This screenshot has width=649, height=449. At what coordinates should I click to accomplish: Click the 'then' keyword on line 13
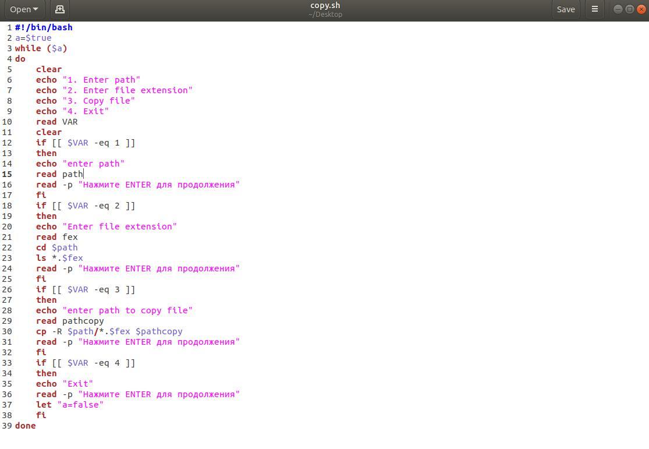(x=47, y=153)
